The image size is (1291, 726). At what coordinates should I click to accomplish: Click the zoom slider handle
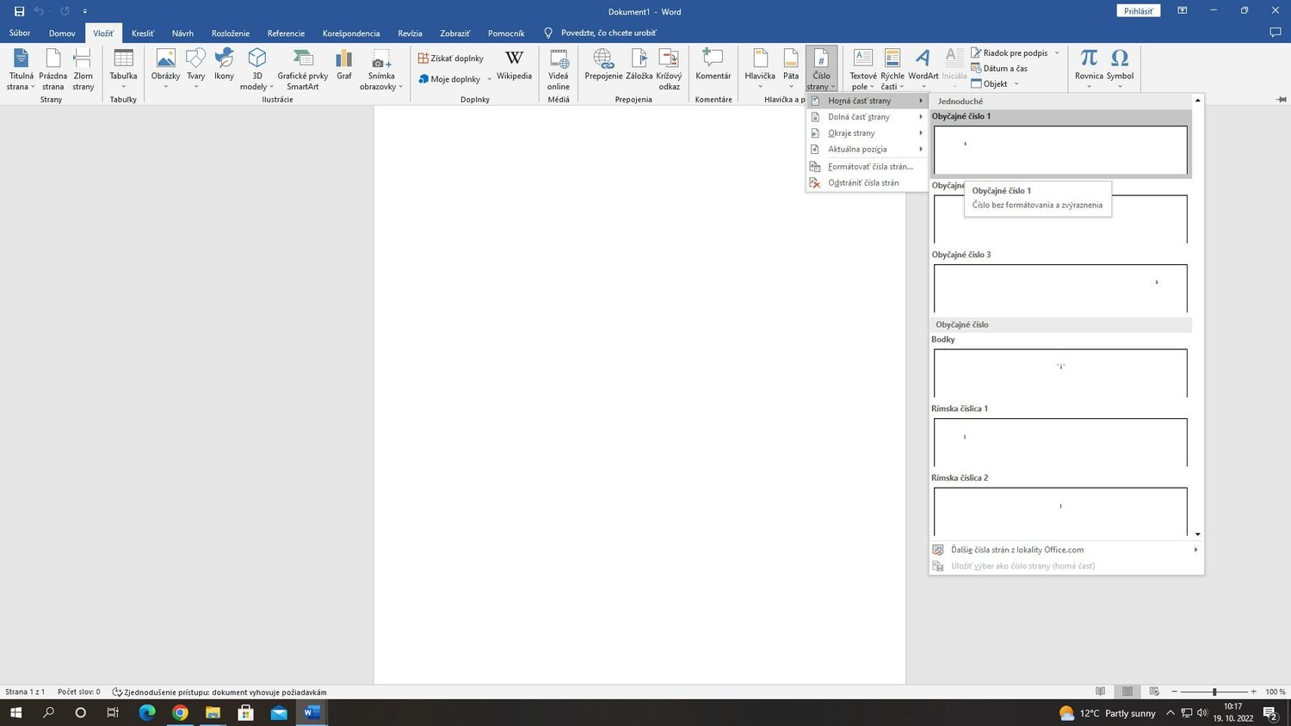coord(1214,692)
